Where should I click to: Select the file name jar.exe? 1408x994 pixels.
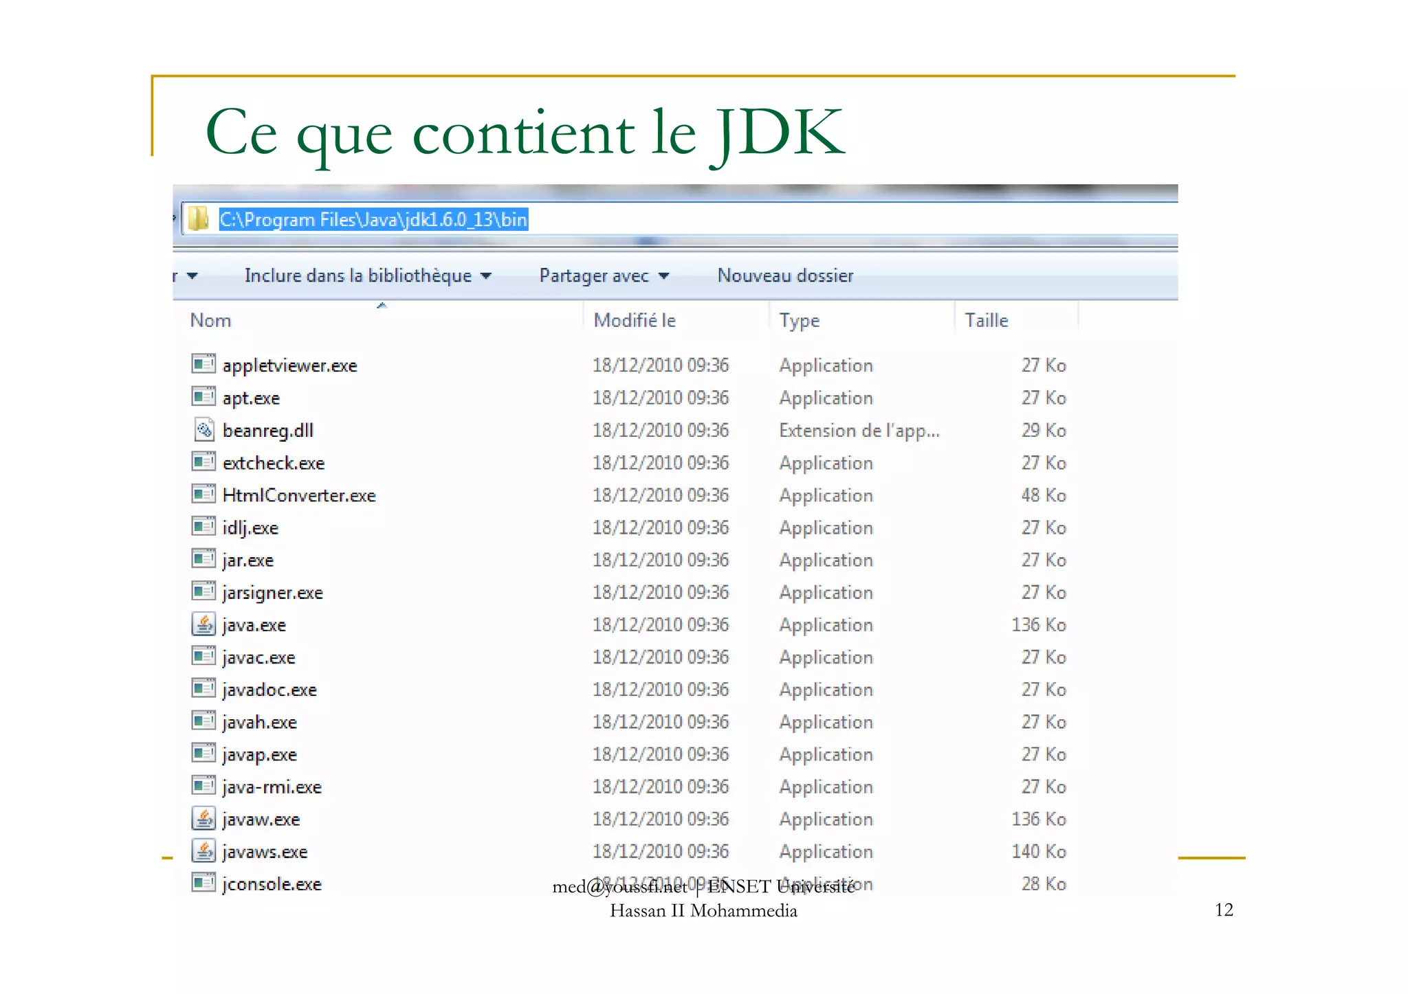click(x=247, y=561)
